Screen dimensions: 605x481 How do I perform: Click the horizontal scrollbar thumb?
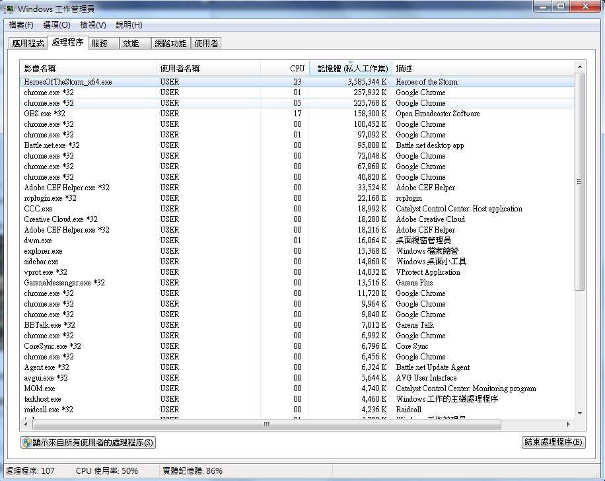pos(267,424)
